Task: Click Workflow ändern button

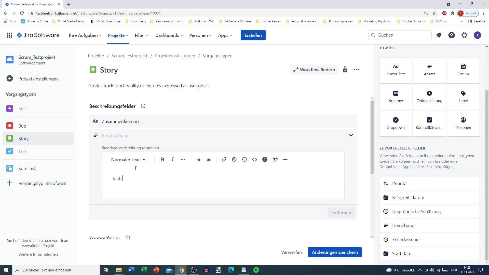Action: (x=314, y=70)
